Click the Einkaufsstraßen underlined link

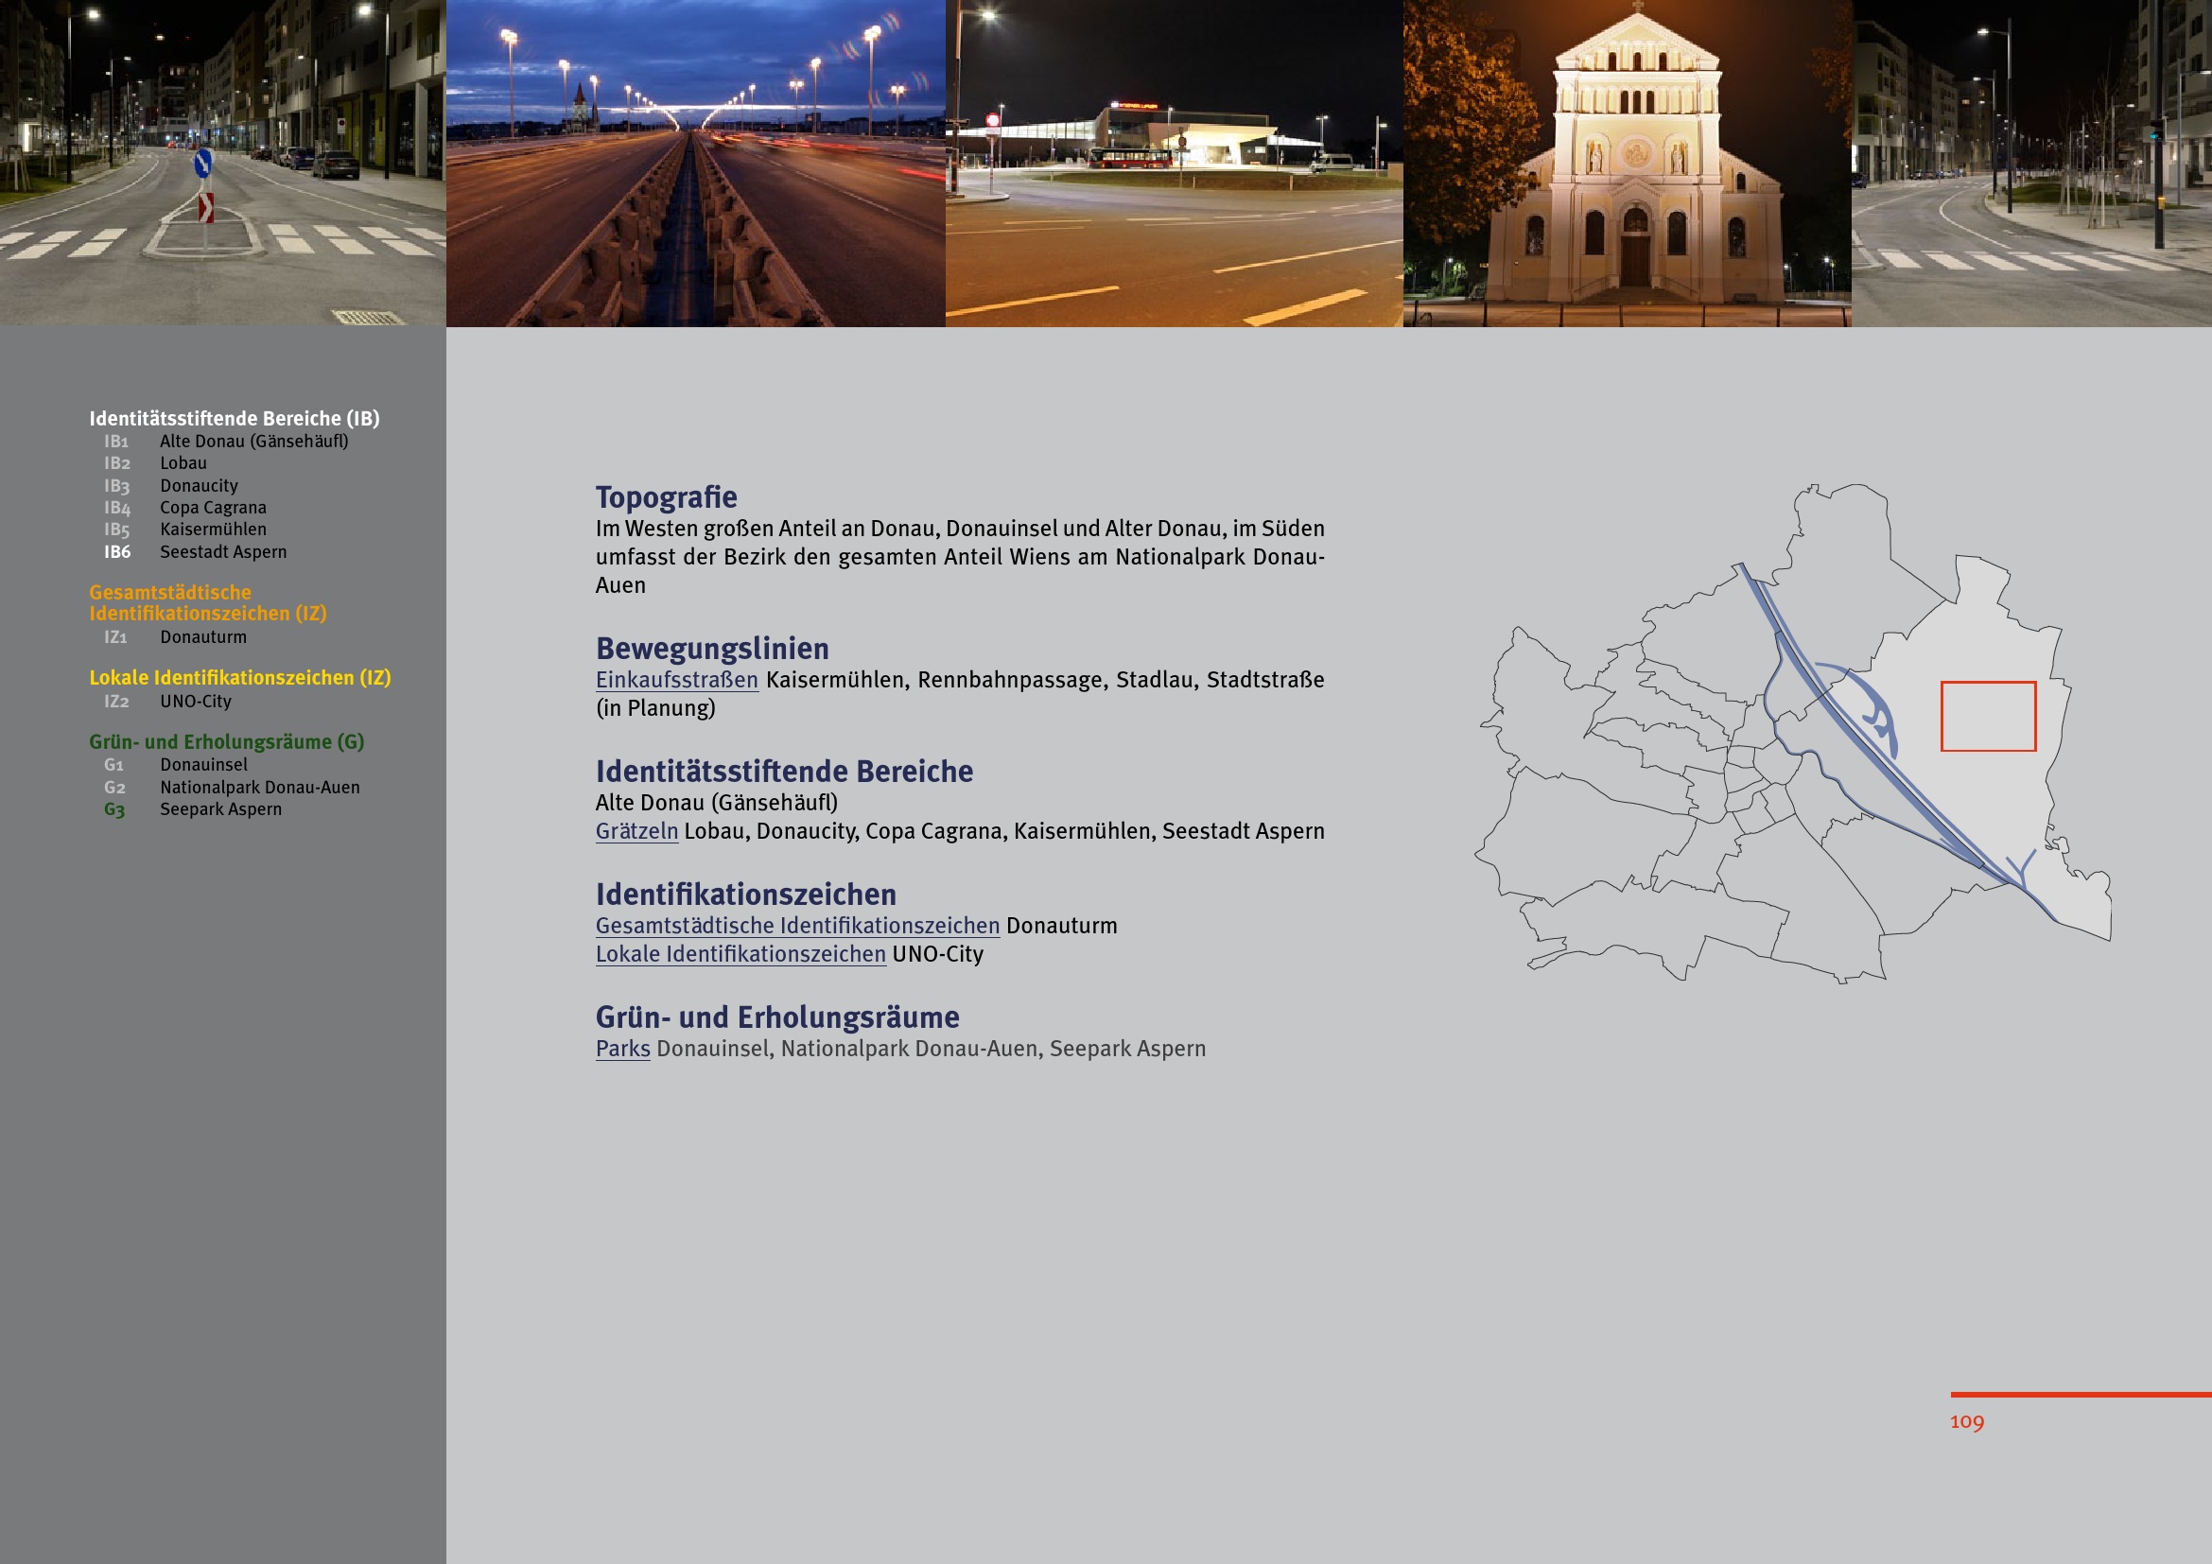pos(676,680)
